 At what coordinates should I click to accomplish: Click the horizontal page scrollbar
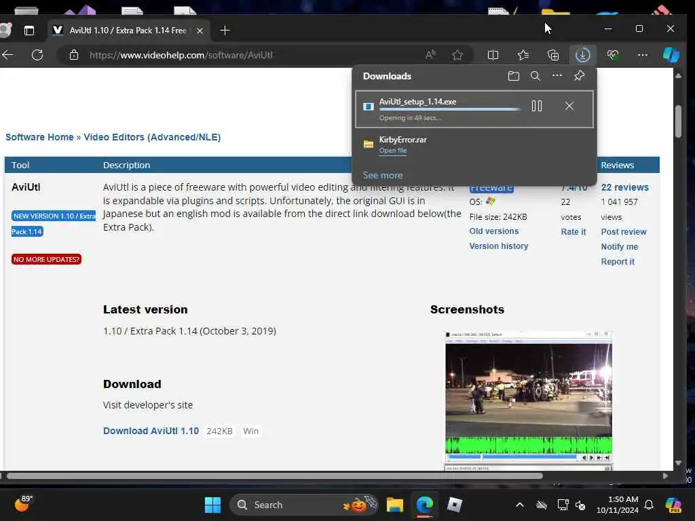(275, 476)
